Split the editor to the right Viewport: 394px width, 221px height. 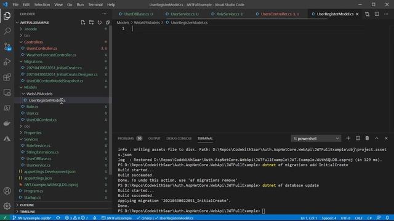(377, 14)
